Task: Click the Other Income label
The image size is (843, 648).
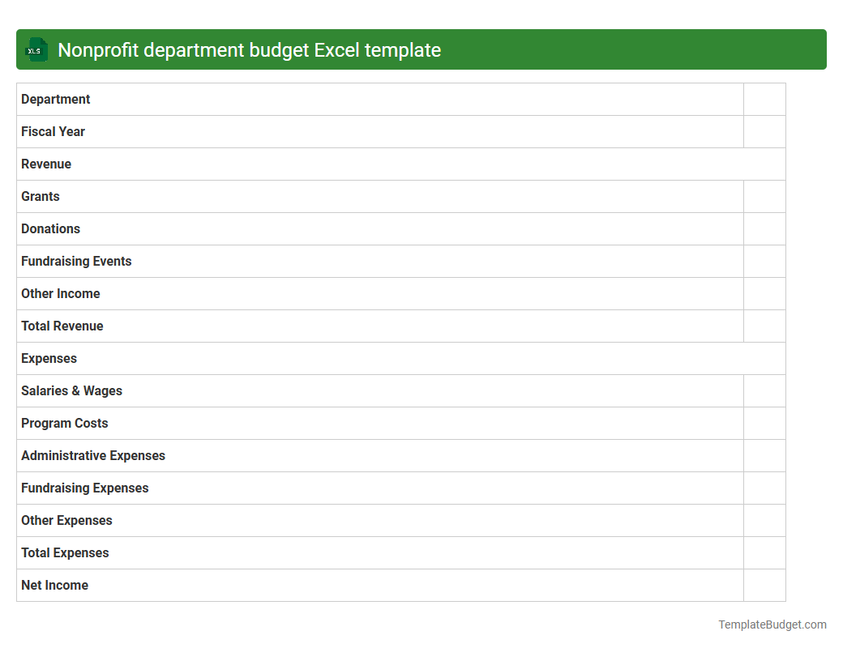Action: point(60,293)
